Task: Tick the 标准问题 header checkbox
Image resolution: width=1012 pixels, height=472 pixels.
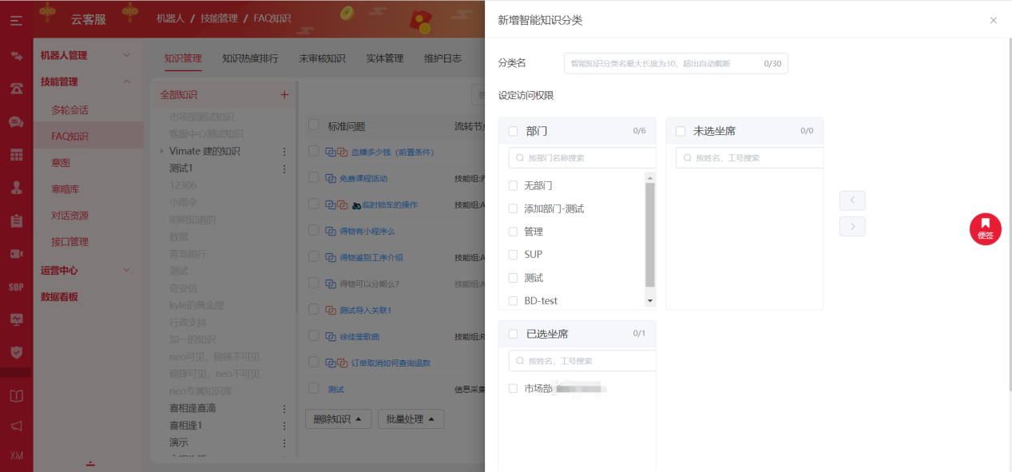Action: [x=314, y=125]
